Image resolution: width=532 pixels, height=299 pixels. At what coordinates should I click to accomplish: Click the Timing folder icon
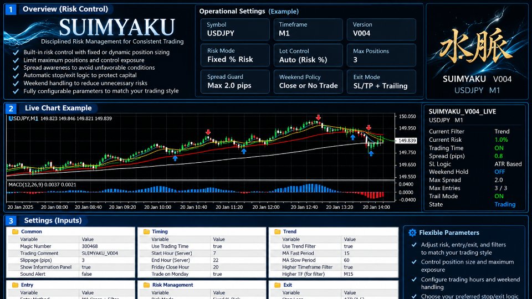tap(146, 231)
